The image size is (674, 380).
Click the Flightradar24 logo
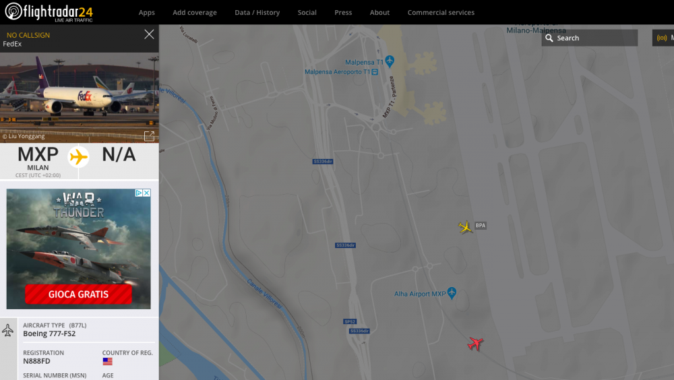coord(49,12)
